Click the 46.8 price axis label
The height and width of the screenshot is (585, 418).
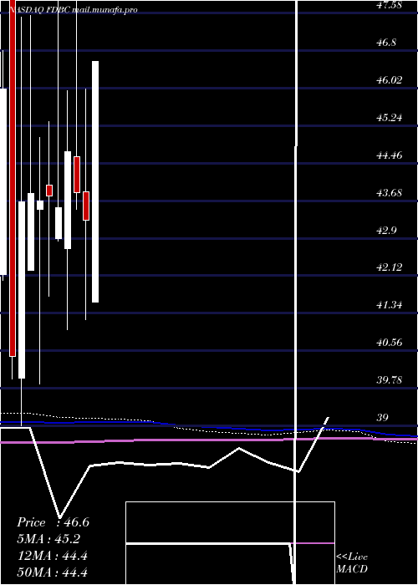coord(386,43)
